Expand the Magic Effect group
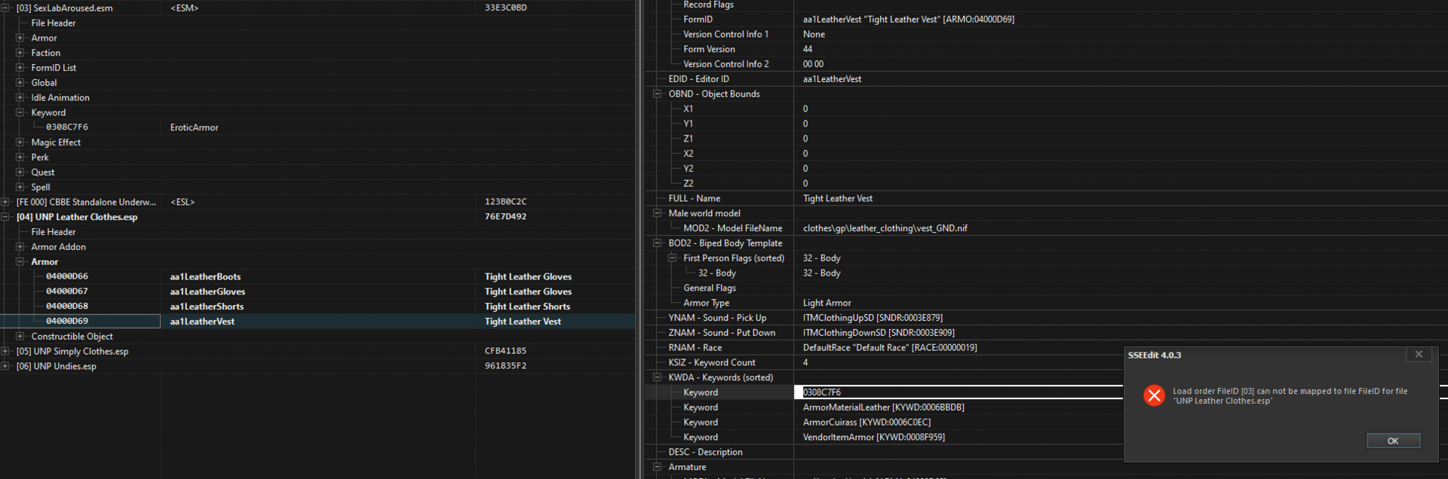The height and width of the screenshot is (479, 1448). point(20,142)
